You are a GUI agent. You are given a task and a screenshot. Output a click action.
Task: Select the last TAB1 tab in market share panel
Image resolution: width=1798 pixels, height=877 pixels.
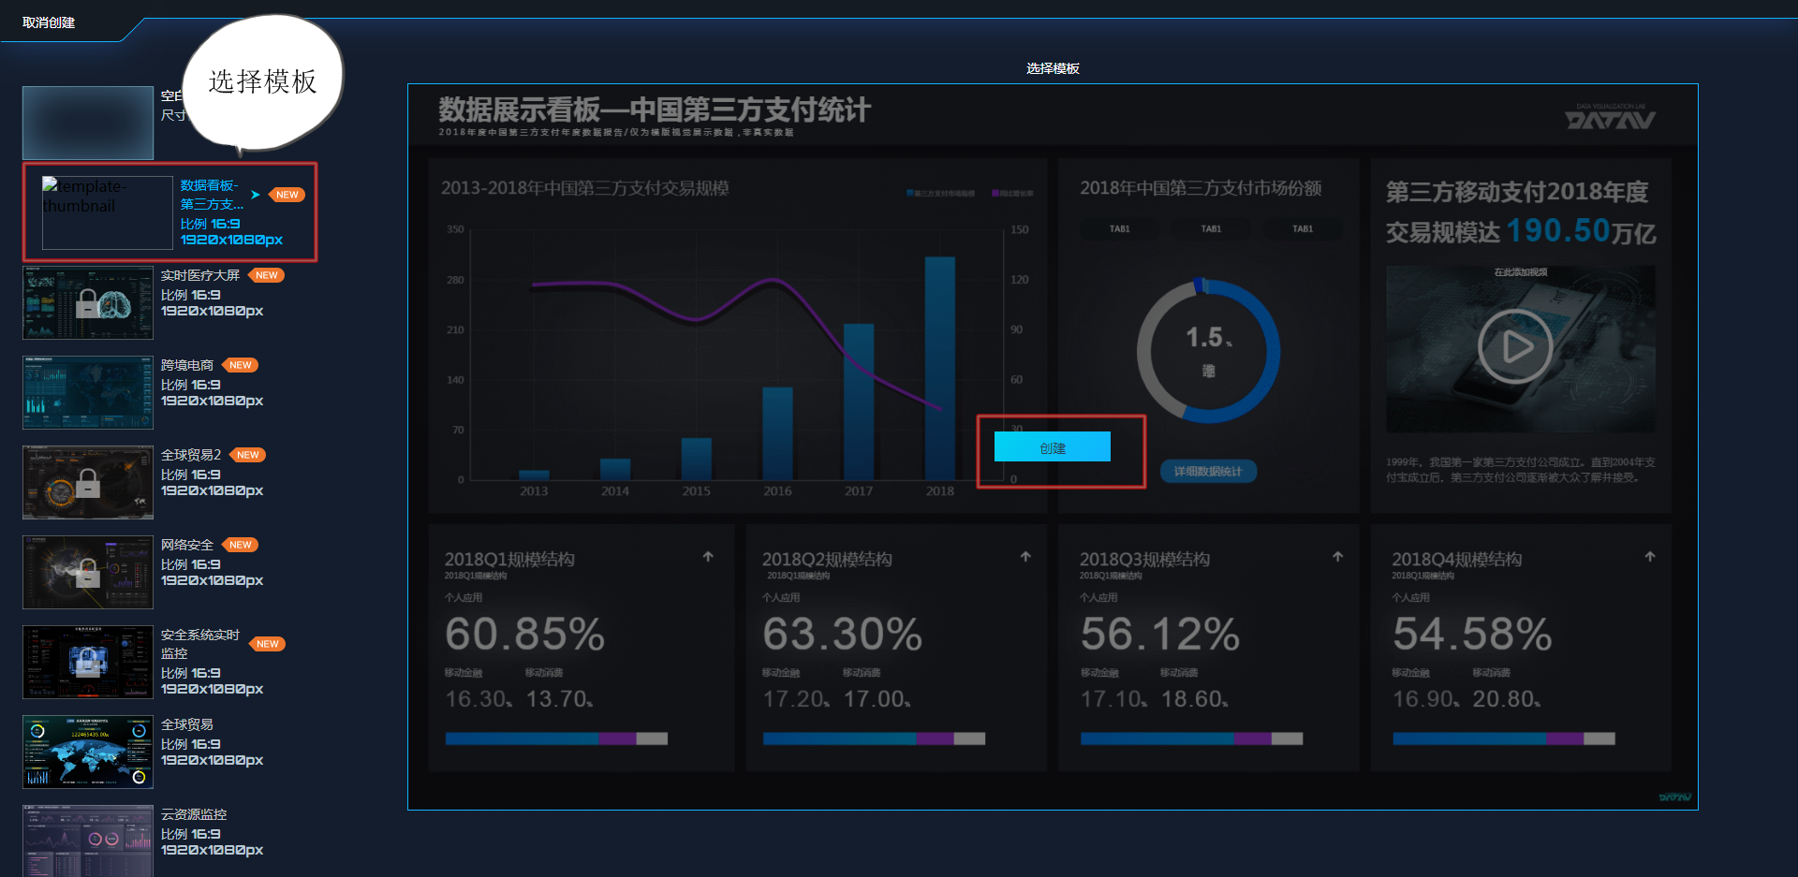tap(1303, 228)
